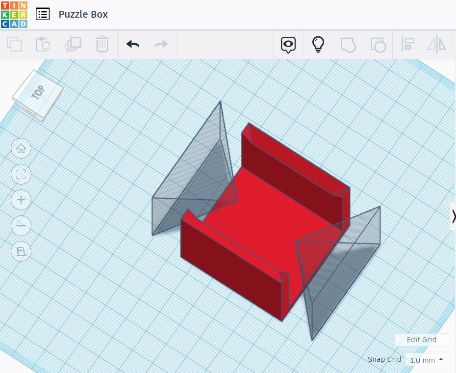Screen dimensions: 456x373
Task: Click the Redo arrow
Action: click(x=161, y=44)
